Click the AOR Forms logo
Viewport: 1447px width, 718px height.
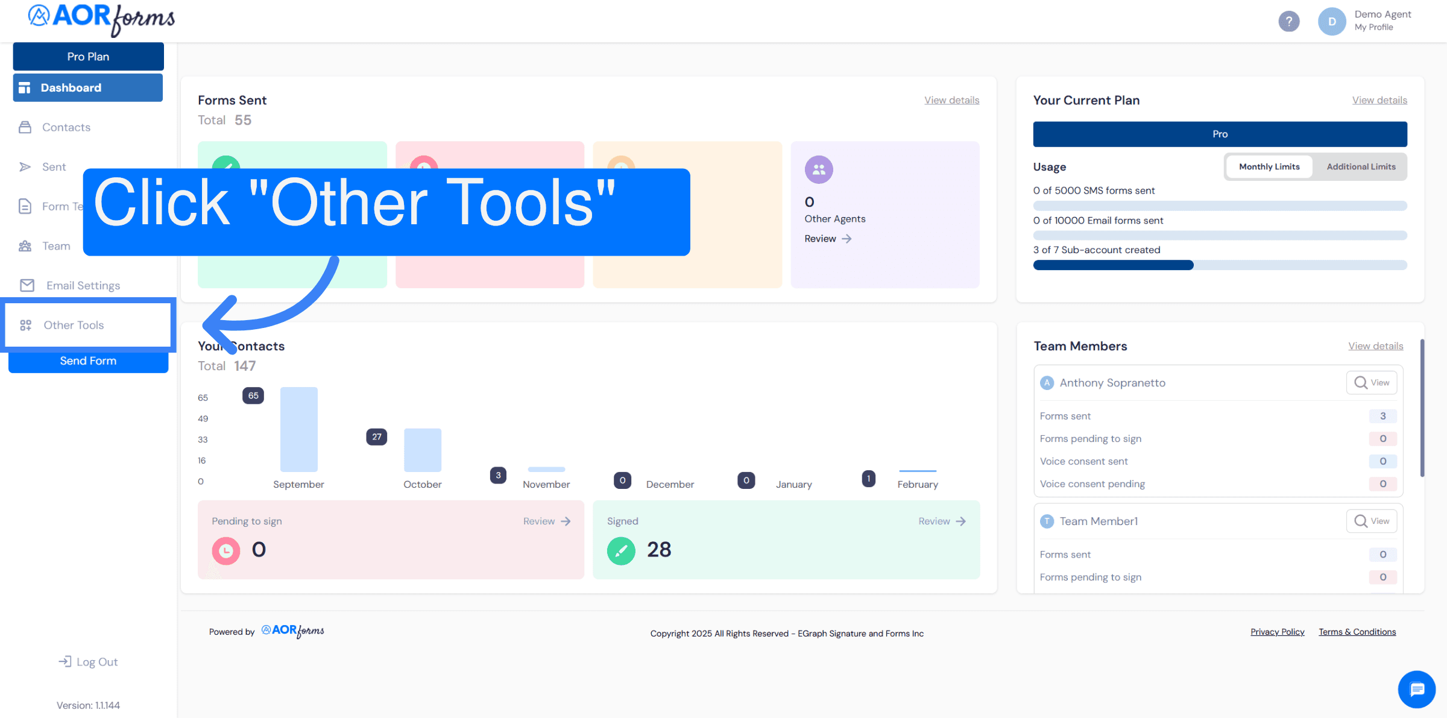point(99,20)
